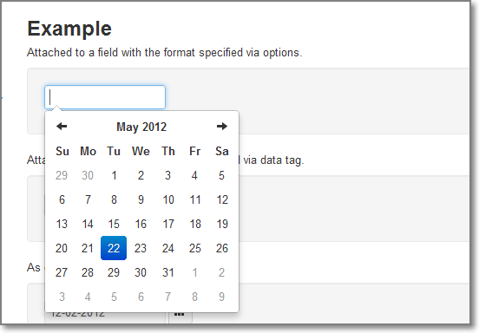Go to next month with right arrow
This screenshot has width=479, height=333.
(x=222, y=127)
